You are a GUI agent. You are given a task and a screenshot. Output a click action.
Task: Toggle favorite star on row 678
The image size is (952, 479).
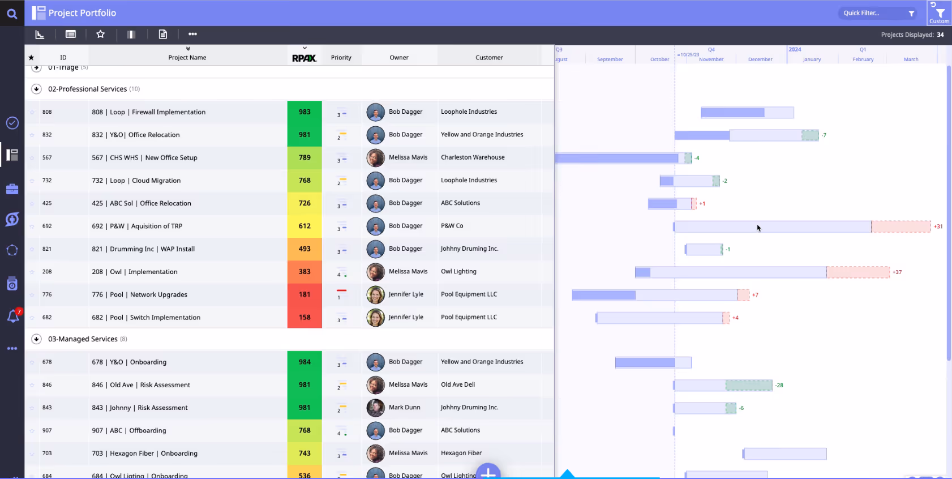click(x=32, y=362)
